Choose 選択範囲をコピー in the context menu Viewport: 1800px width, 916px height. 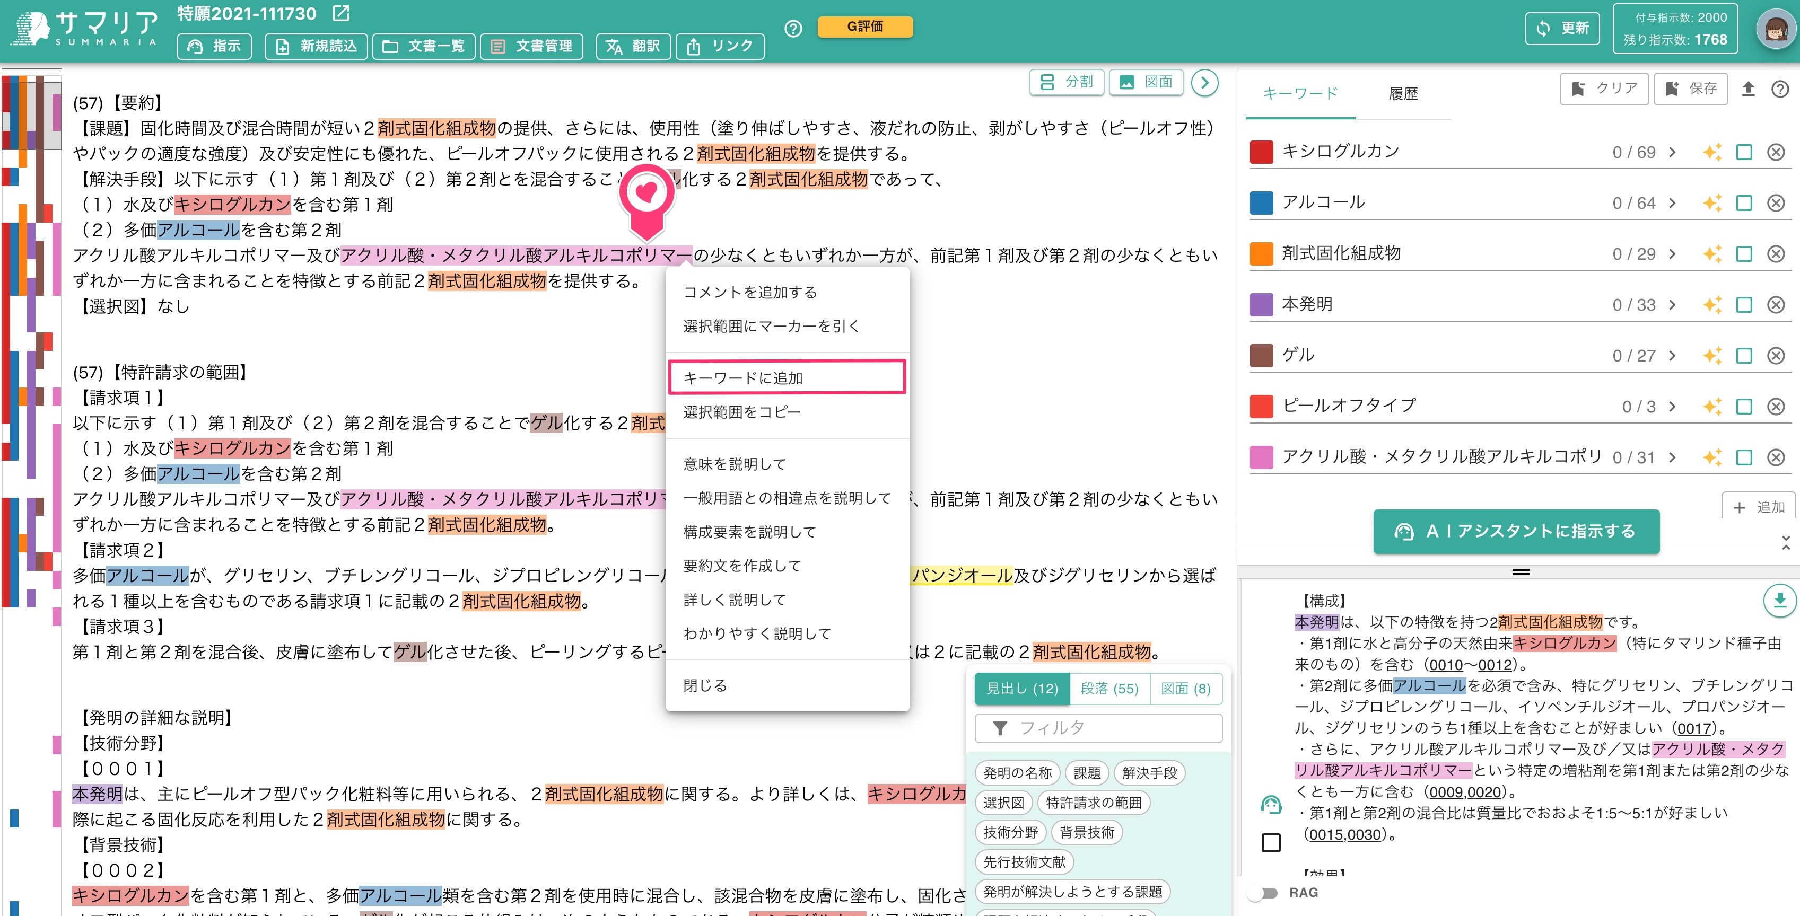[787, 412]
